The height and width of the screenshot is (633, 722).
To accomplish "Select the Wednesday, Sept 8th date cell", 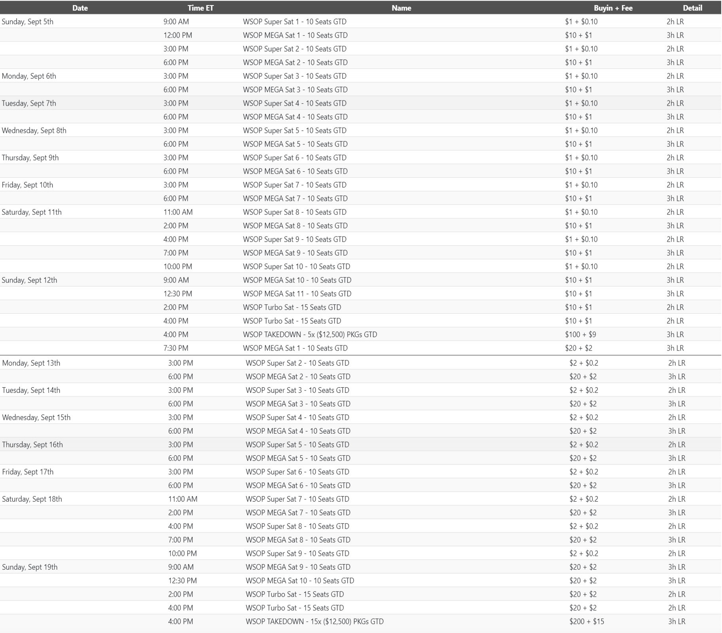I will pos(34,131).
